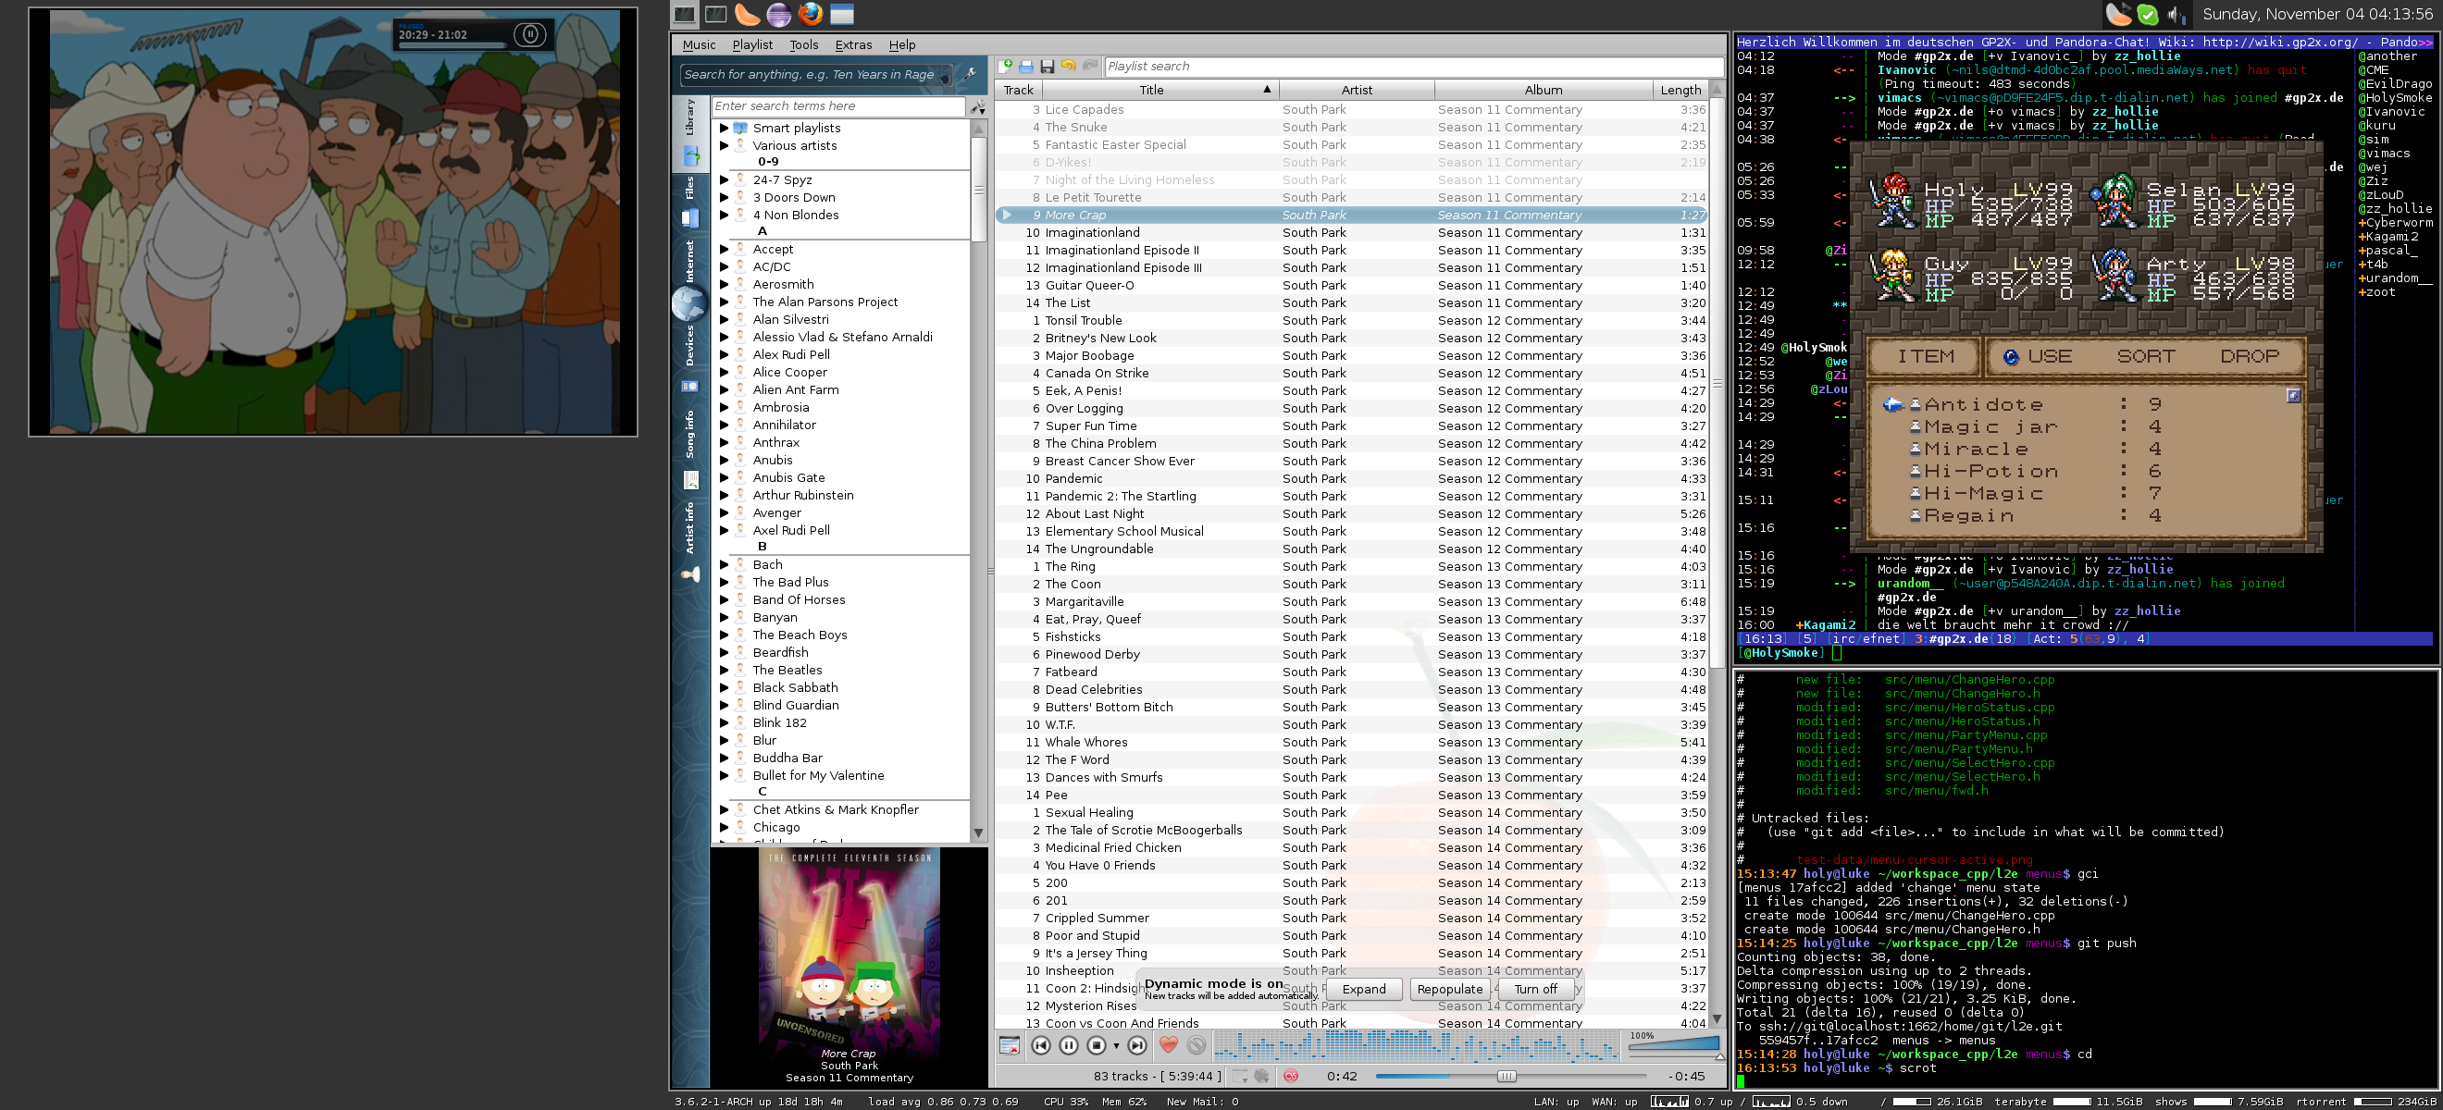2443x1110 pixels.
Task: Skip to previous track button
Action: tap(1040, 1044)
